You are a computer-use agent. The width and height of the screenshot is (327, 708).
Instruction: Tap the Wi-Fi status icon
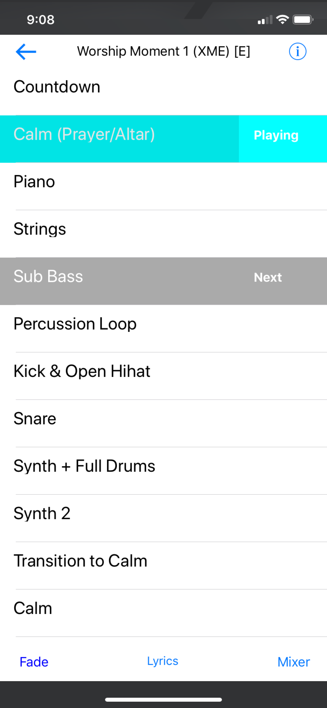pos(283,19)
